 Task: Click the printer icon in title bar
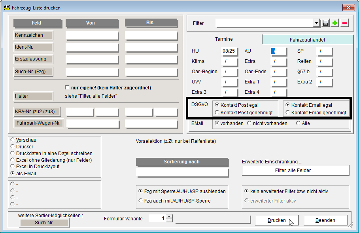(x=7, y=8)
